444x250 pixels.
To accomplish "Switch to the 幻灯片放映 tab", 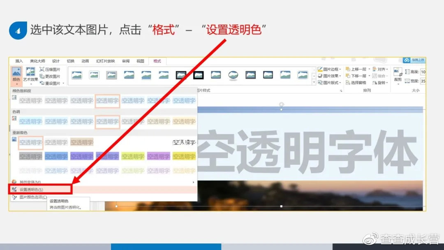I will [105, 61].
